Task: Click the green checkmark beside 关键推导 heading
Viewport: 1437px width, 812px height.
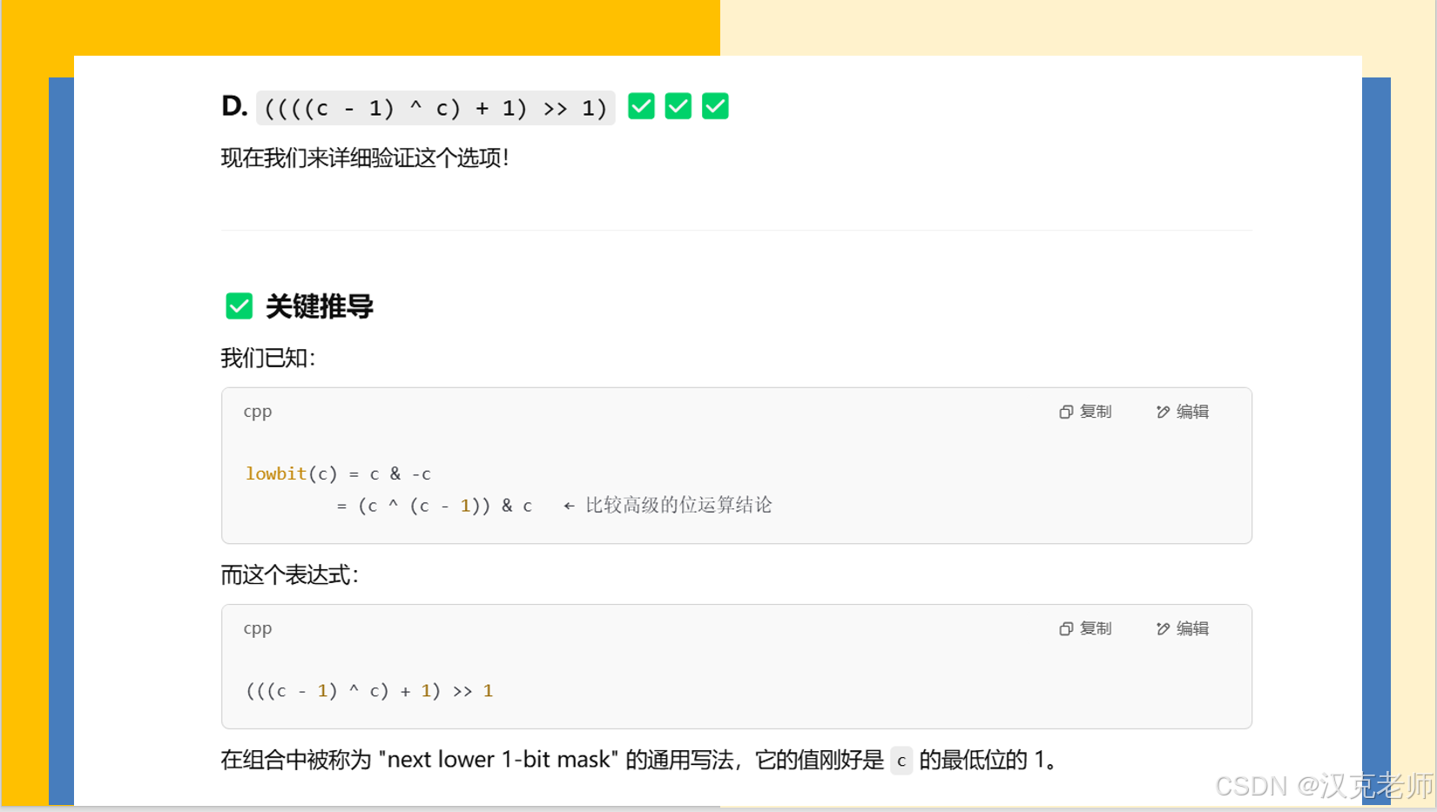Action: pyautogui.click(x=239, y=306)
